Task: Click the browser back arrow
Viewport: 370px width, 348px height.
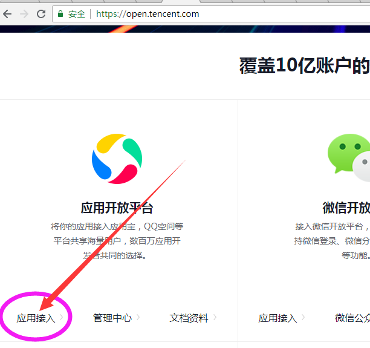Action: (8, 14)
